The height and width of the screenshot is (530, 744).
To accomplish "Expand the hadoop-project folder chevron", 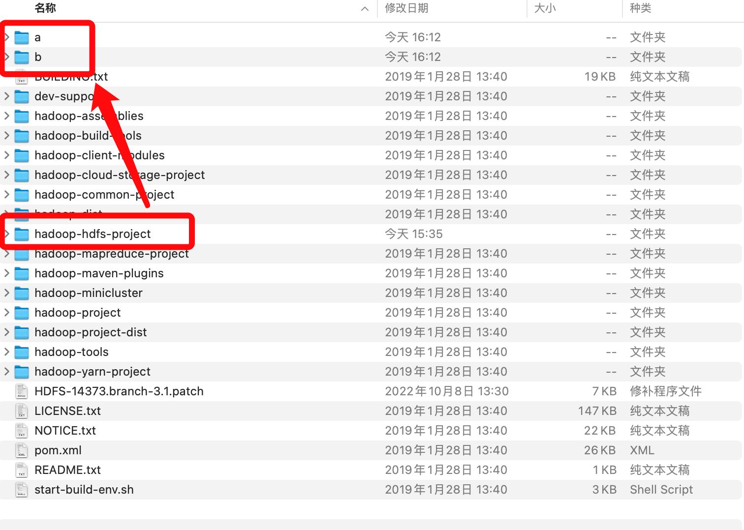I will [7, 313].
